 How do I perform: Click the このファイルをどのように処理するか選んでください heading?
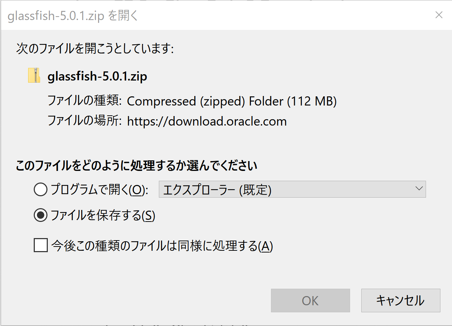click(137, 165)
